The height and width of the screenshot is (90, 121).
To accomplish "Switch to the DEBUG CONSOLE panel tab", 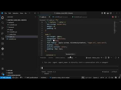I will click(60, 58).
